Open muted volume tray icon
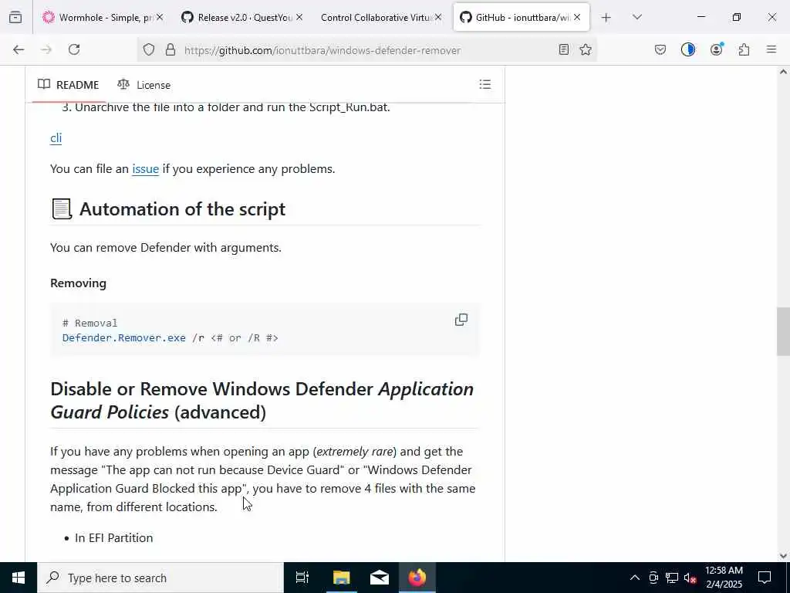 pyautogui.click(x=690, y=578)
